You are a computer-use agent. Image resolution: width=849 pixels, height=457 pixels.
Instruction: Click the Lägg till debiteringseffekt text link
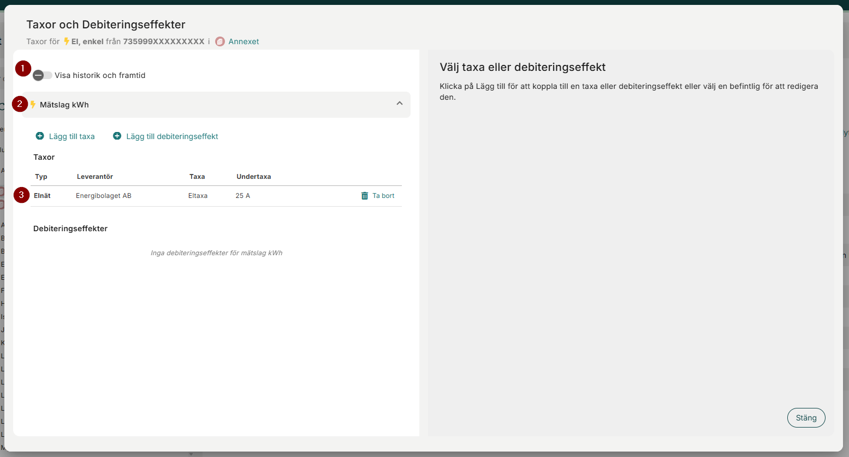[172, 136]
